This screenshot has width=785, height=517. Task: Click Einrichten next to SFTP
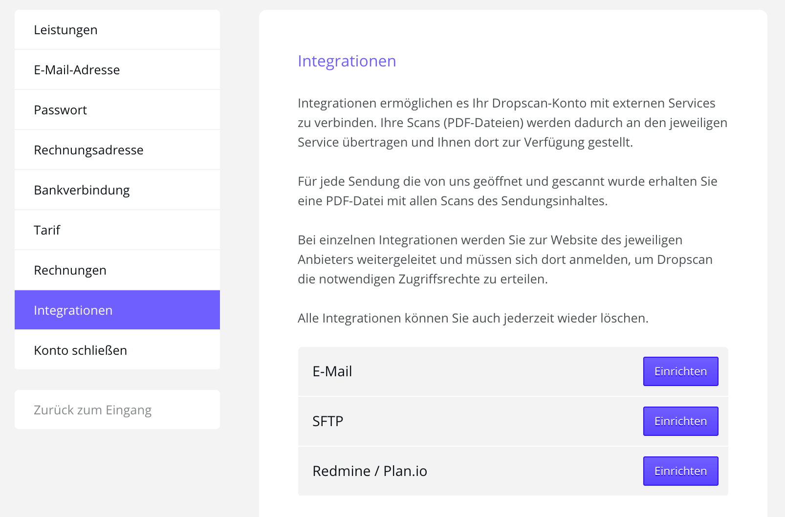[x=680, y=421]
